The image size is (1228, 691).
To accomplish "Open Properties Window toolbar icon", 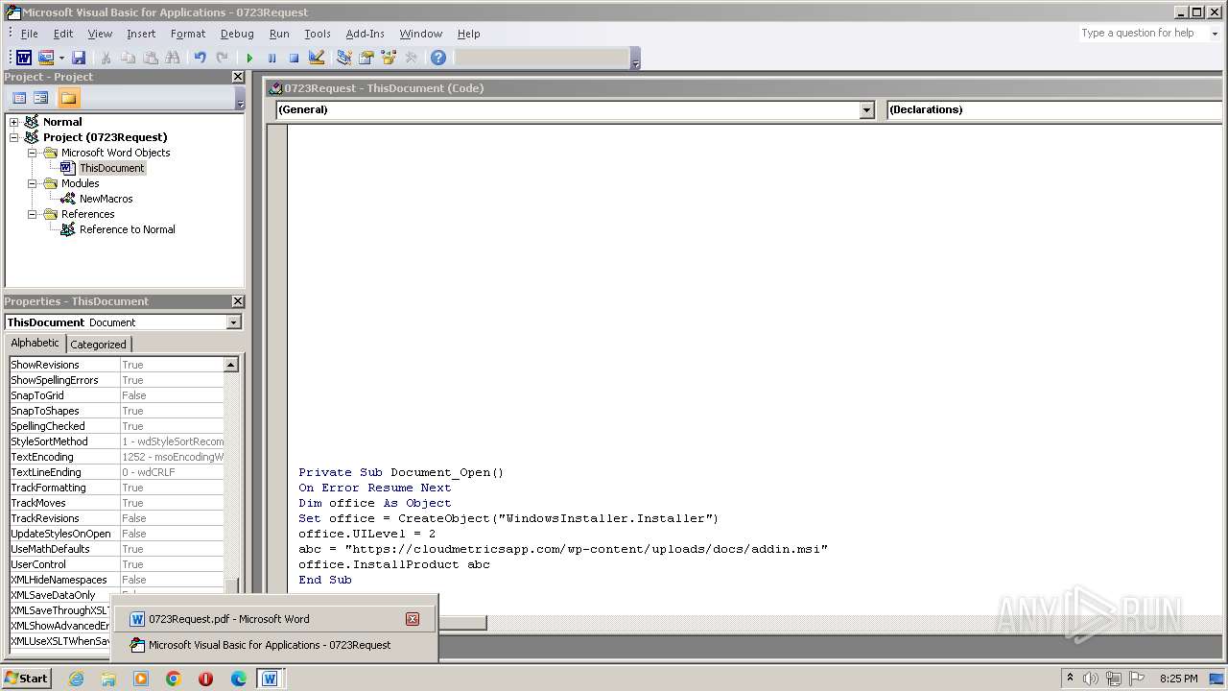I will pyautogui.click(x=366, y=58).
